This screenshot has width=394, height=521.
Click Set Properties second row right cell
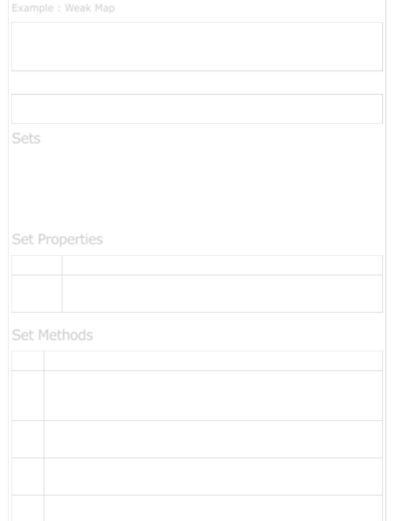point(222,294)
